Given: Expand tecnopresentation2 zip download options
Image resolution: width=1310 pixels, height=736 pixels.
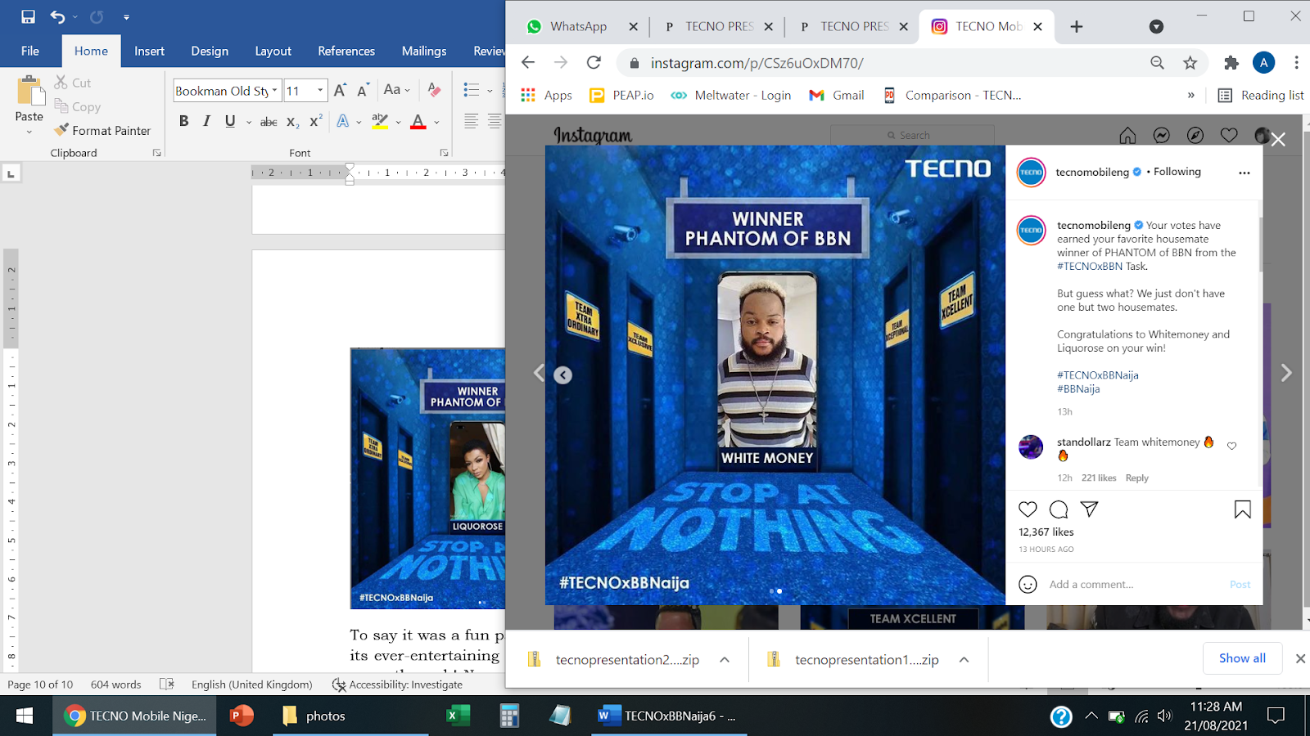Looking at the screenshot, I should (725, 660).
